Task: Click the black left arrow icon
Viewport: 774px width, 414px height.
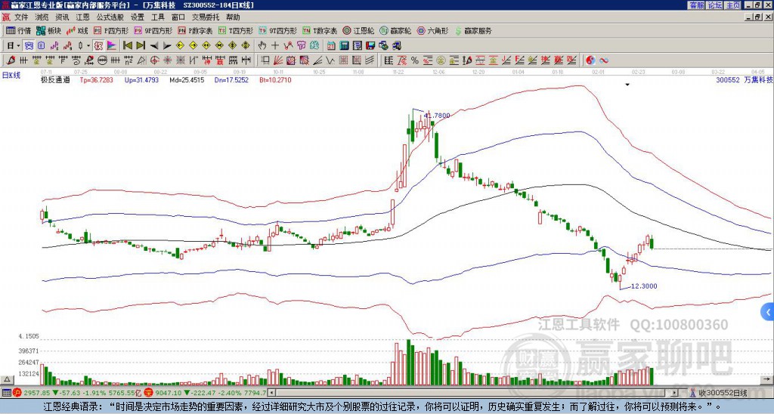Action: [x=154, y=46]
